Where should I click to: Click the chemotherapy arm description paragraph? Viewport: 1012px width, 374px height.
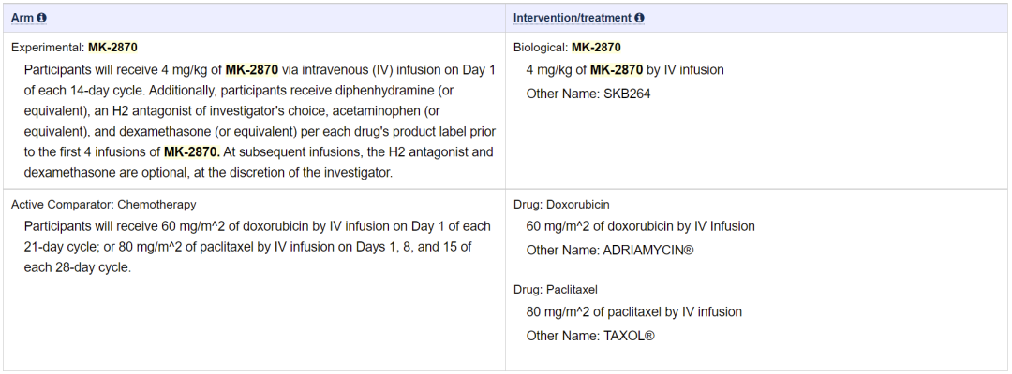pyautogui.click(x=253, y=247)
